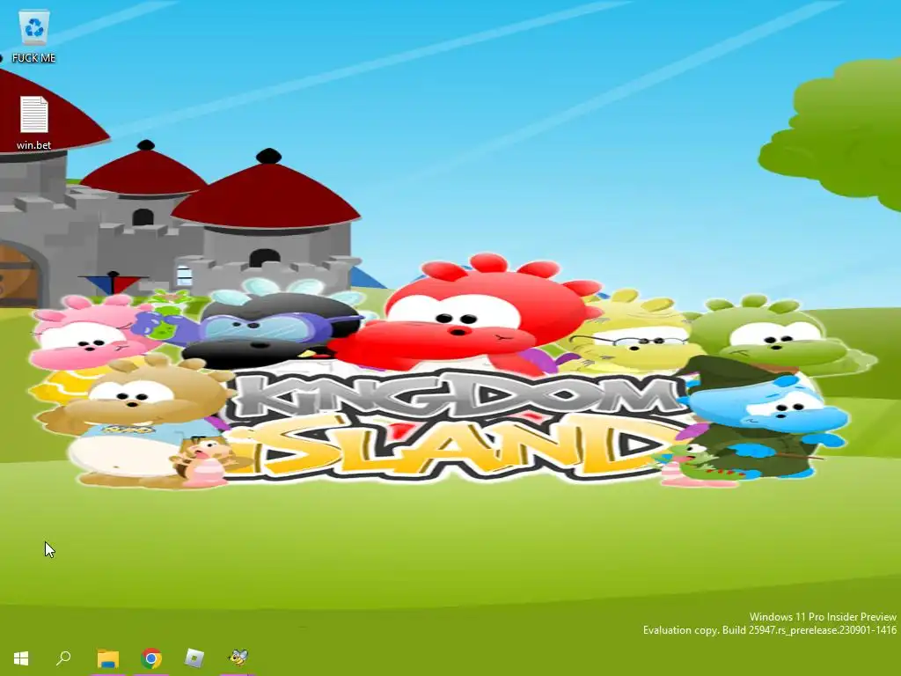
Task: Open the Windows Start menu
Action: [x=21, y=658]
